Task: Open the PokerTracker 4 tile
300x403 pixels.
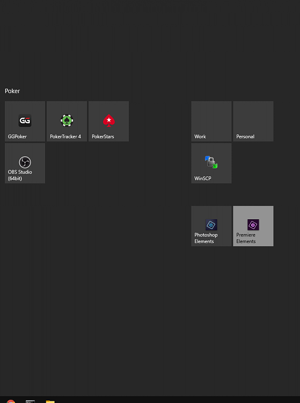Action: (67, 121)
